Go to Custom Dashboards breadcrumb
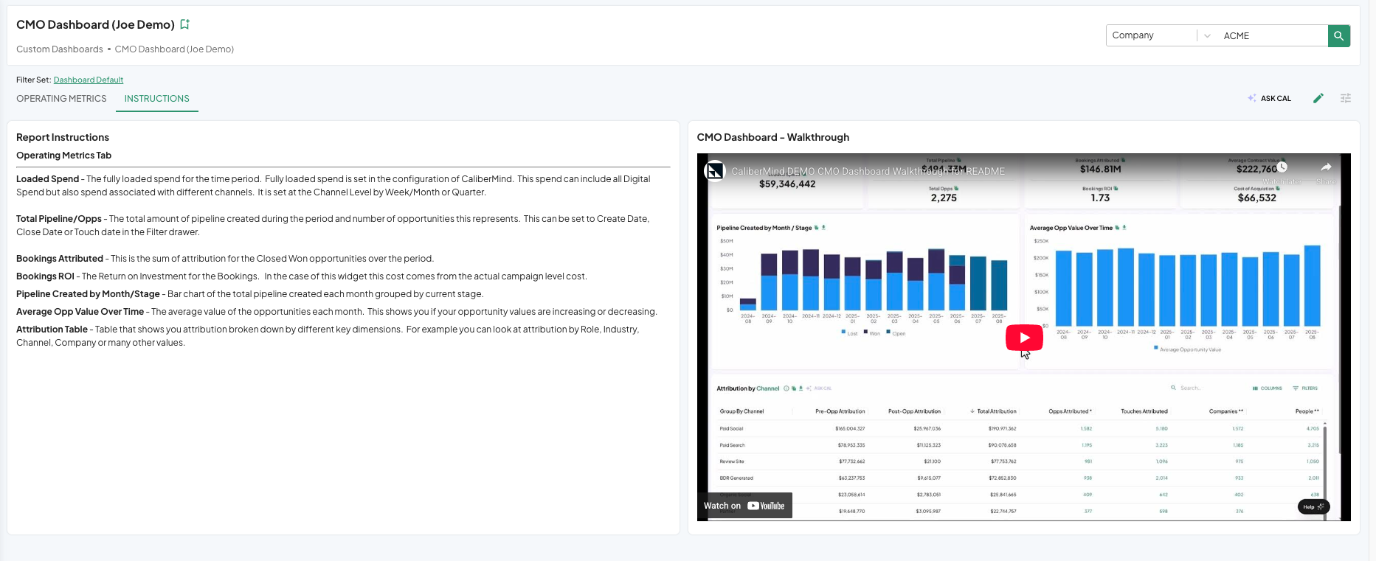Viewport: 1376px width, 561px height. pos(60,49)
